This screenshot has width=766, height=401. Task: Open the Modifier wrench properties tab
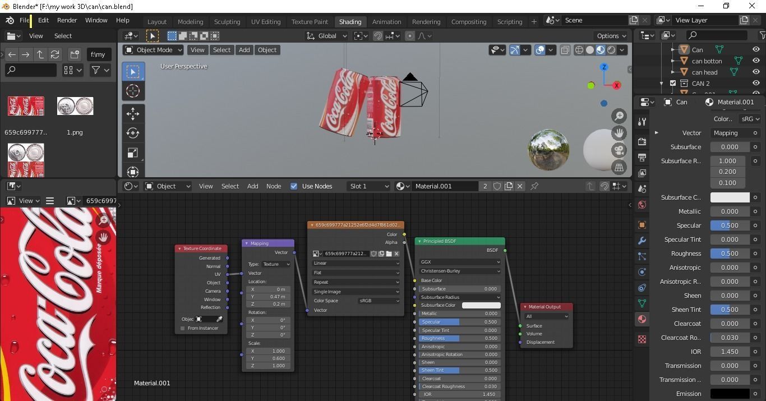pyautogui.click(x=642, y=241)
